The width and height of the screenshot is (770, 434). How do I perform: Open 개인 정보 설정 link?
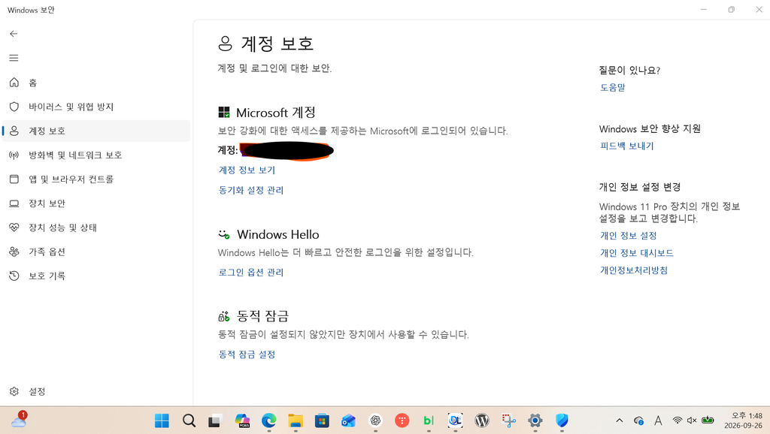628,235
